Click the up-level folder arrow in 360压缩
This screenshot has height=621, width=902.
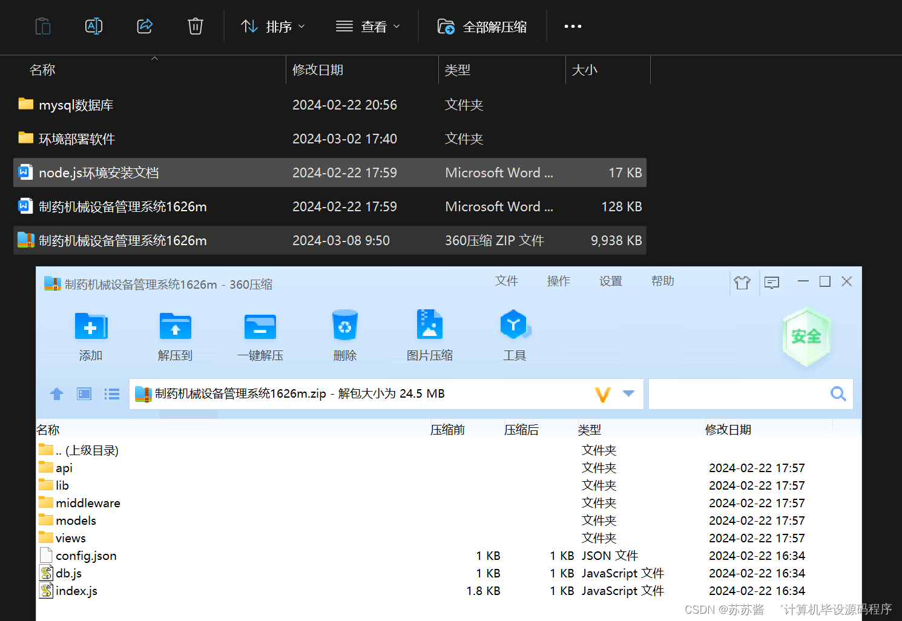[x=56, y=393]
